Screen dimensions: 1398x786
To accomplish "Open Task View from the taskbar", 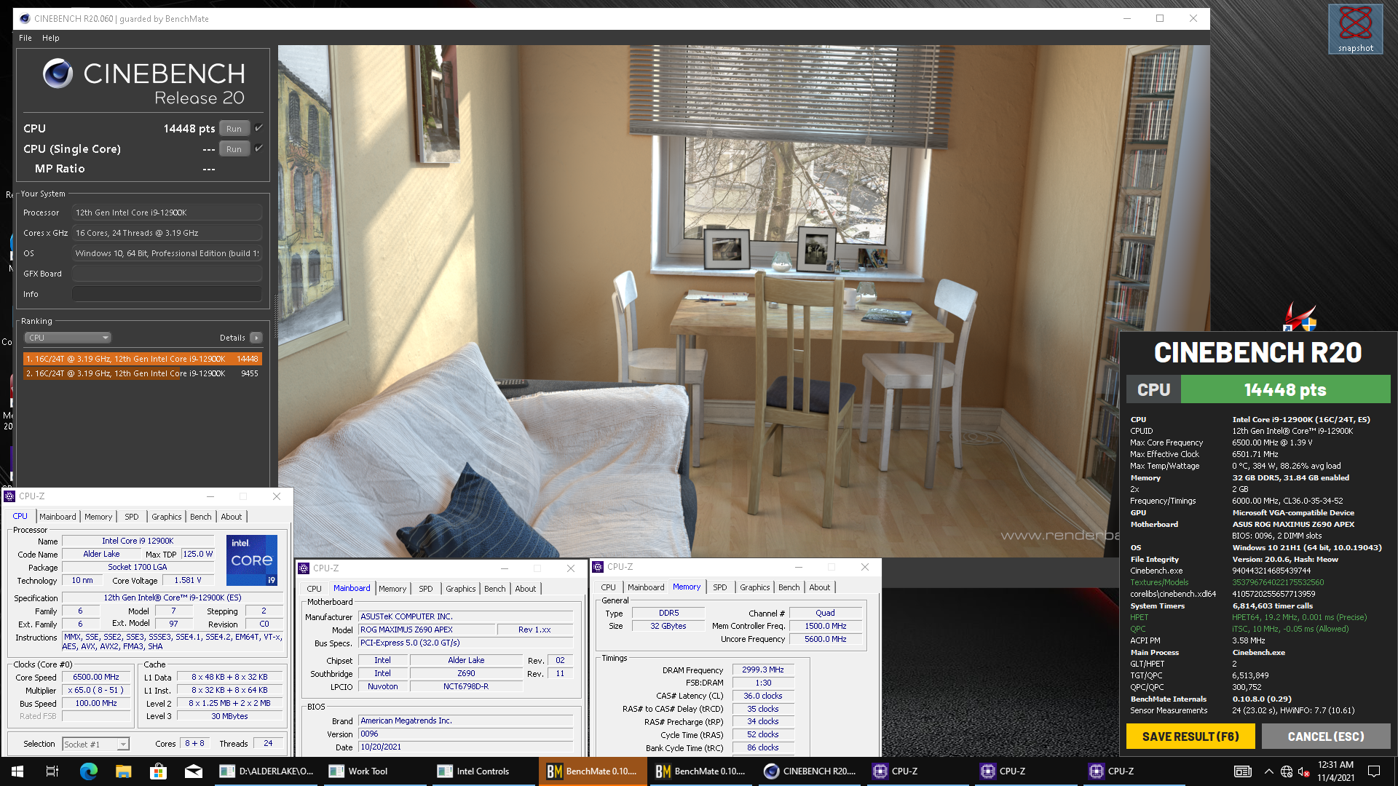I will coord(52,771).
